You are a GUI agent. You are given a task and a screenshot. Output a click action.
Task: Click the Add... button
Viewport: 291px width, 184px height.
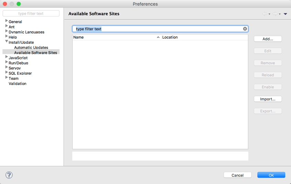click(268, 39)
